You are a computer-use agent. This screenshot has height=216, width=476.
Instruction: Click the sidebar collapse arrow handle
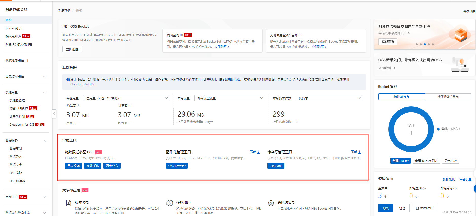pos(54,113)
